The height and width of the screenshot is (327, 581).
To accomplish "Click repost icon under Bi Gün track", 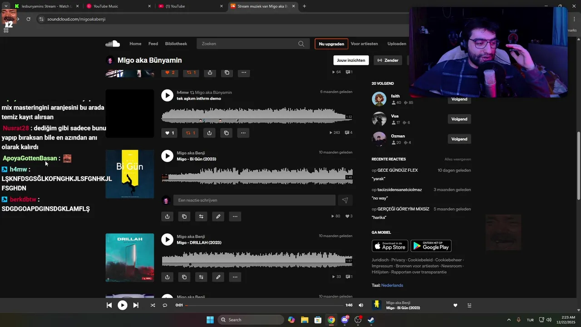I will coord(201,217).
